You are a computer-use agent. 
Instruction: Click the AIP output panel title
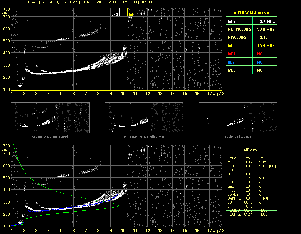click(x=251, y=150)
